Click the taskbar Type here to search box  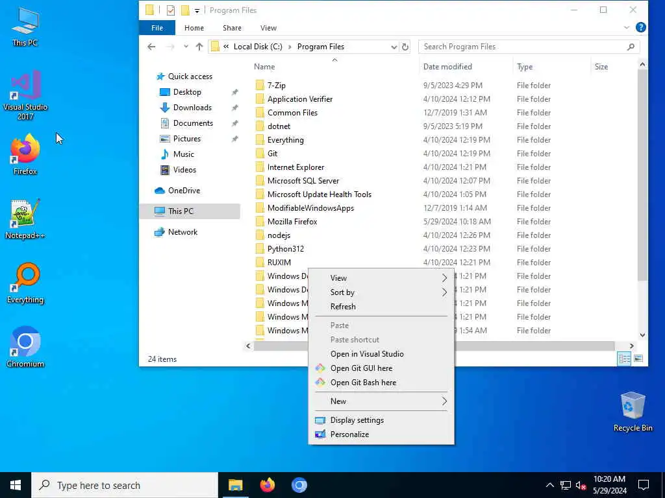click(x=125, y=485)
